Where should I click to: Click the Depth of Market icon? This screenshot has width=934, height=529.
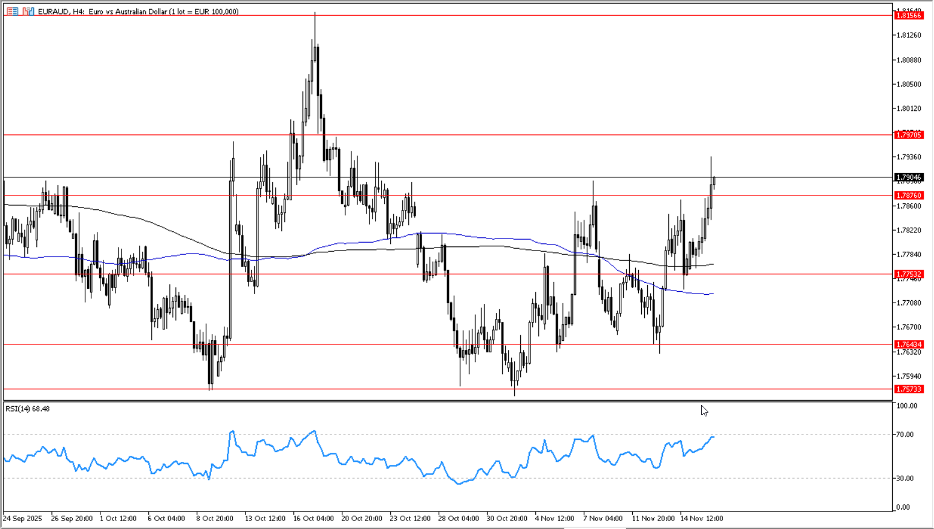[x=28, y=11]
